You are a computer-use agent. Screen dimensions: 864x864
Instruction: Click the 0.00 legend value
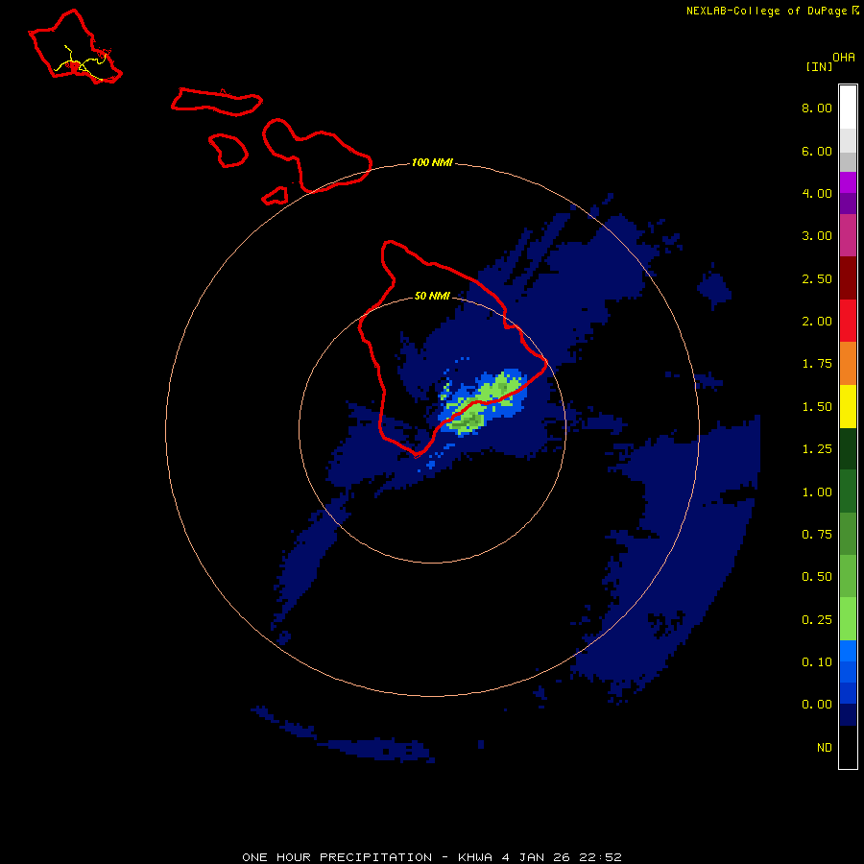click(817, 705)
